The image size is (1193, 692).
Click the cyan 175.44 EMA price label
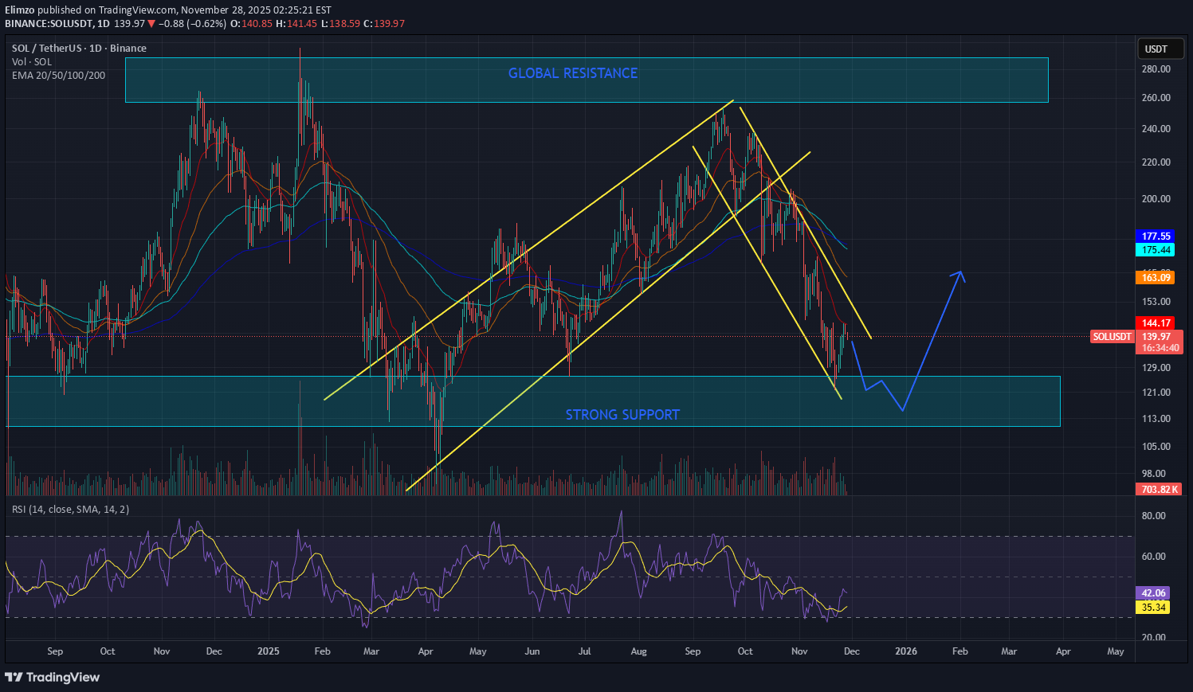pyautogui.click(x=1156, y=250)
